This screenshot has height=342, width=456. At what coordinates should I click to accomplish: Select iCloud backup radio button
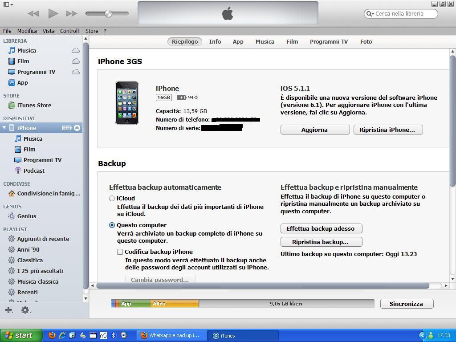pos(112,198)
